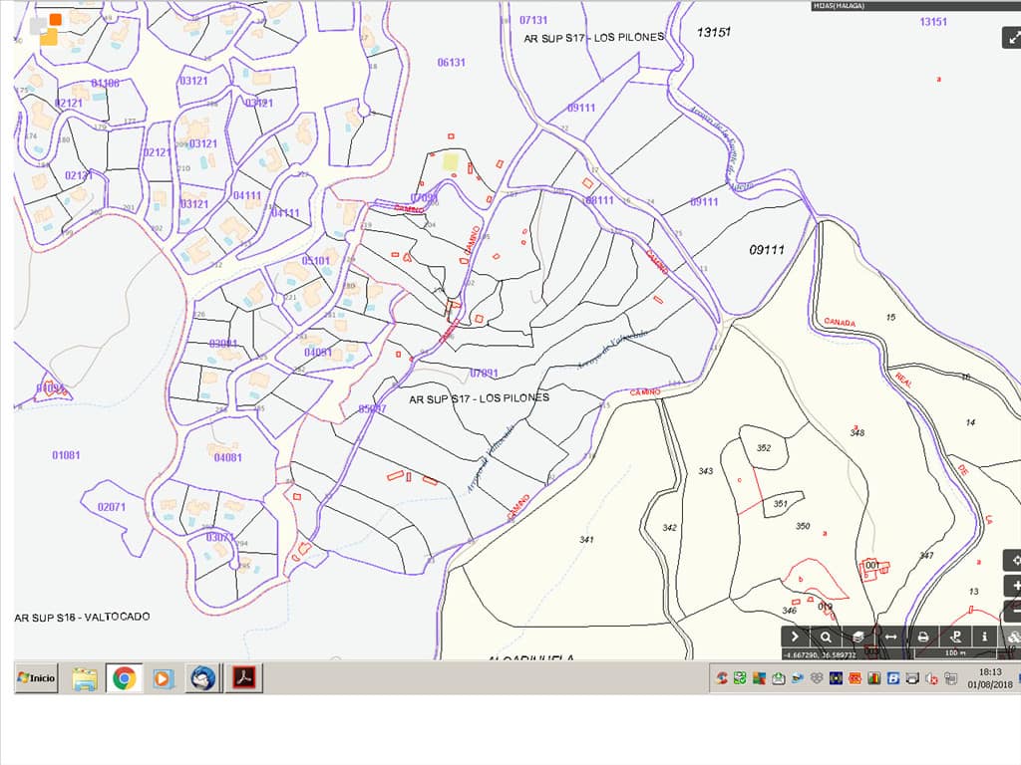Open Thunderbird from the taskbar

[203, 678]
